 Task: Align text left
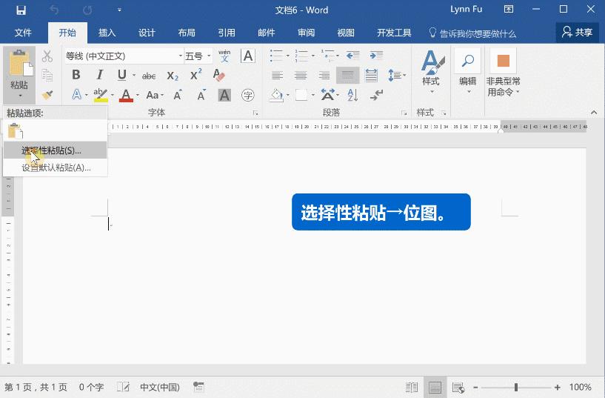point(277,76)
